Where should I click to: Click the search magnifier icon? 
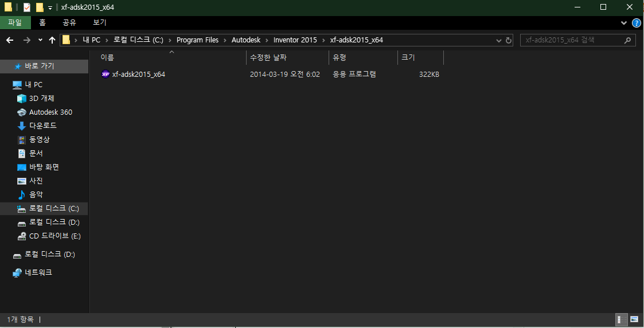[627, 40]
